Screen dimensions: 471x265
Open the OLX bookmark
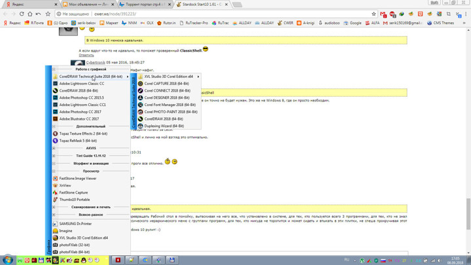point(147,23)
